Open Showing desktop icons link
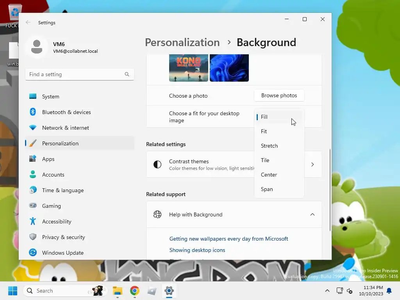 click(197, 250)
